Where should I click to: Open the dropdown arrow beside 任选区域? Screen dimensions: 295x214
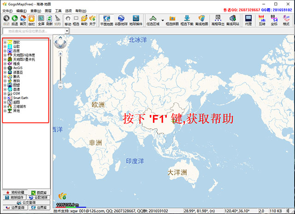[x=163, y=20]
